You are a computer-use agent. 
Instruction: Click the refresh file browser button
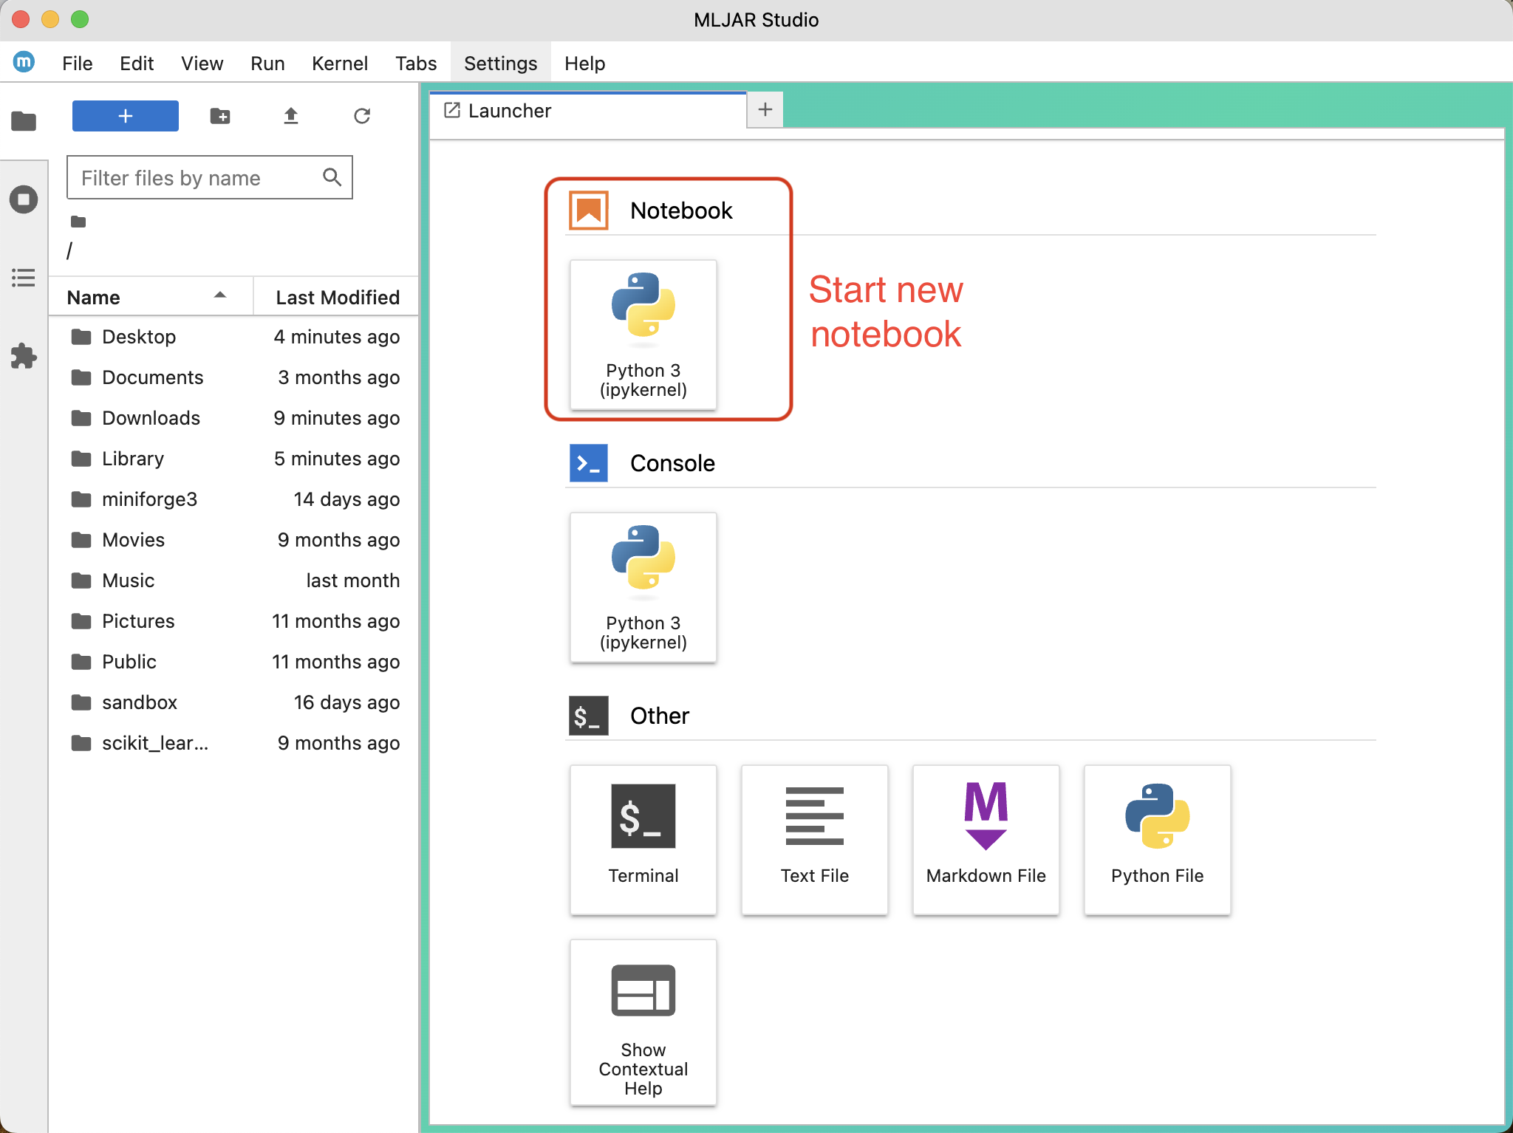[363, 115]
